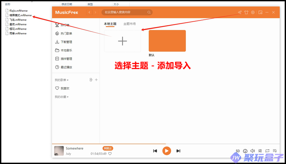Select 暗黑模式.mftheme in the file explorer

20,15
